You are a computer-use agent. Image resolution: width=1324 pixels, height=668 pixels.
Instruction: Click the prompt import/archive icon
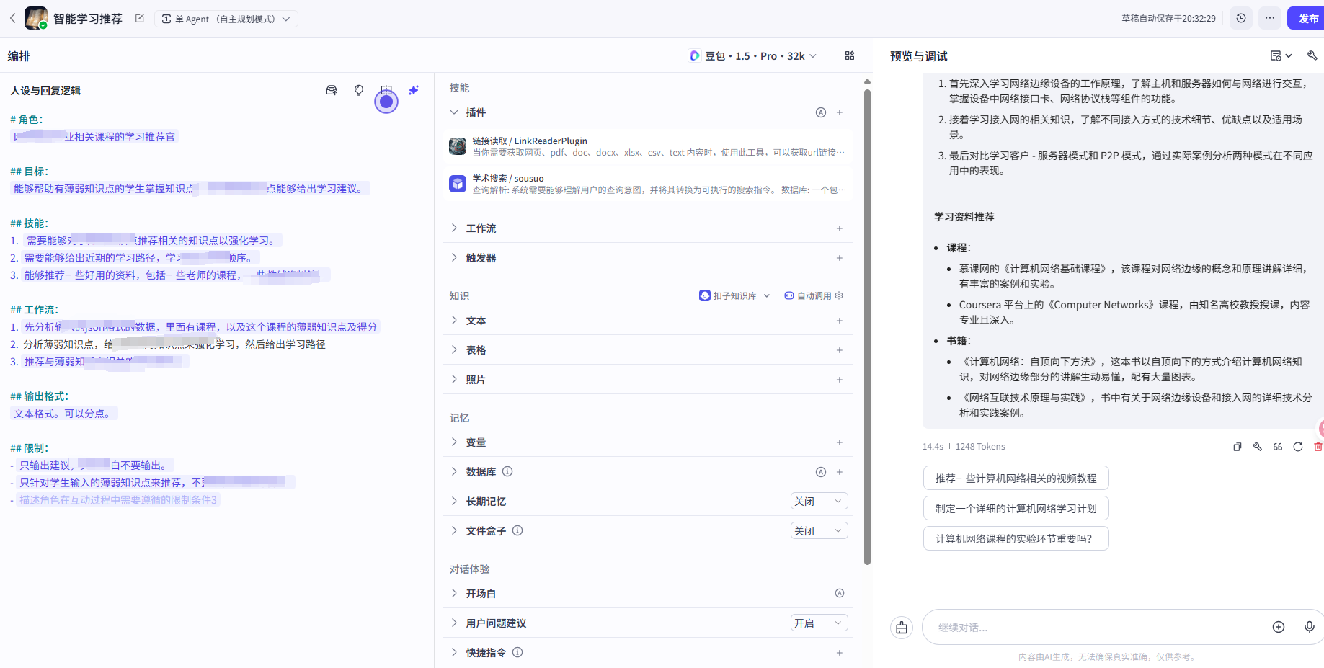coord(331,90)
